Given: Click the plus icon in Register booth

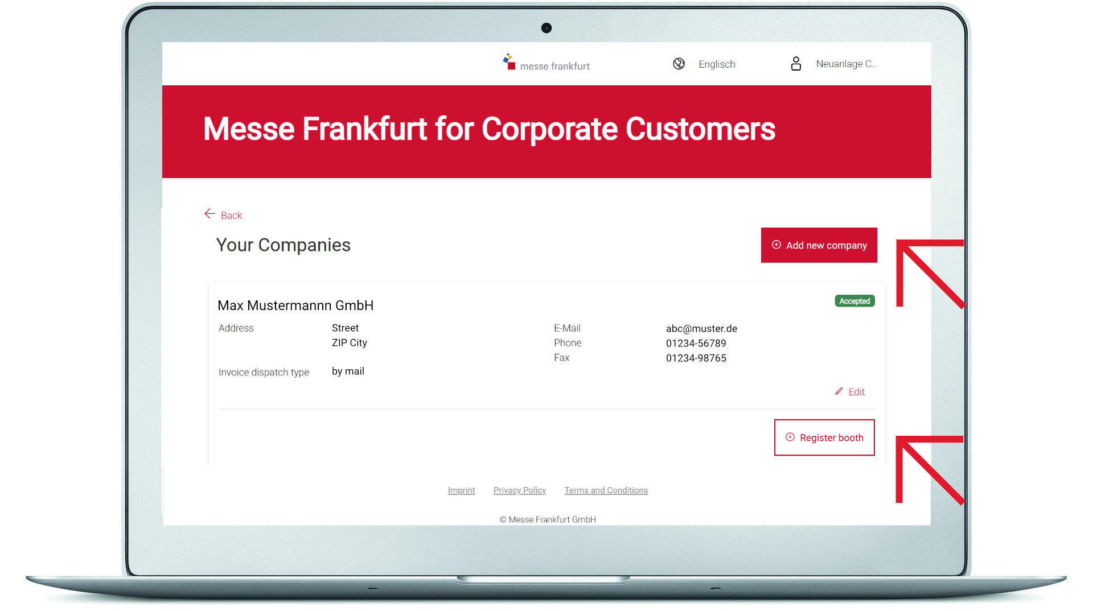Looking at the screenshot, I should (790, 437).
